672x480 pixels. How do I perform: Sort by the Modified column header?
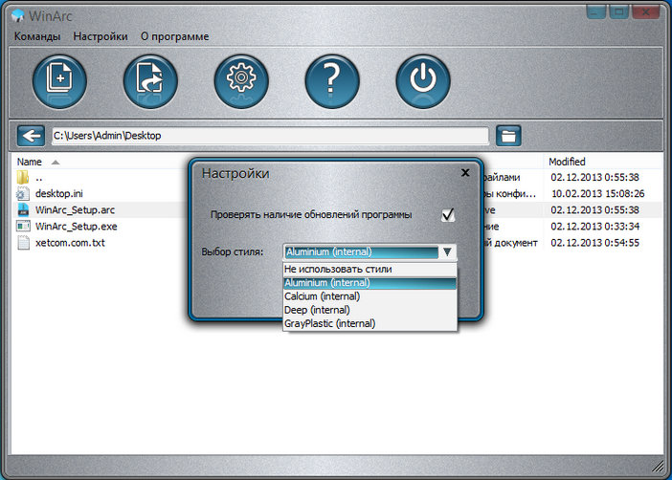click(567, 162)
